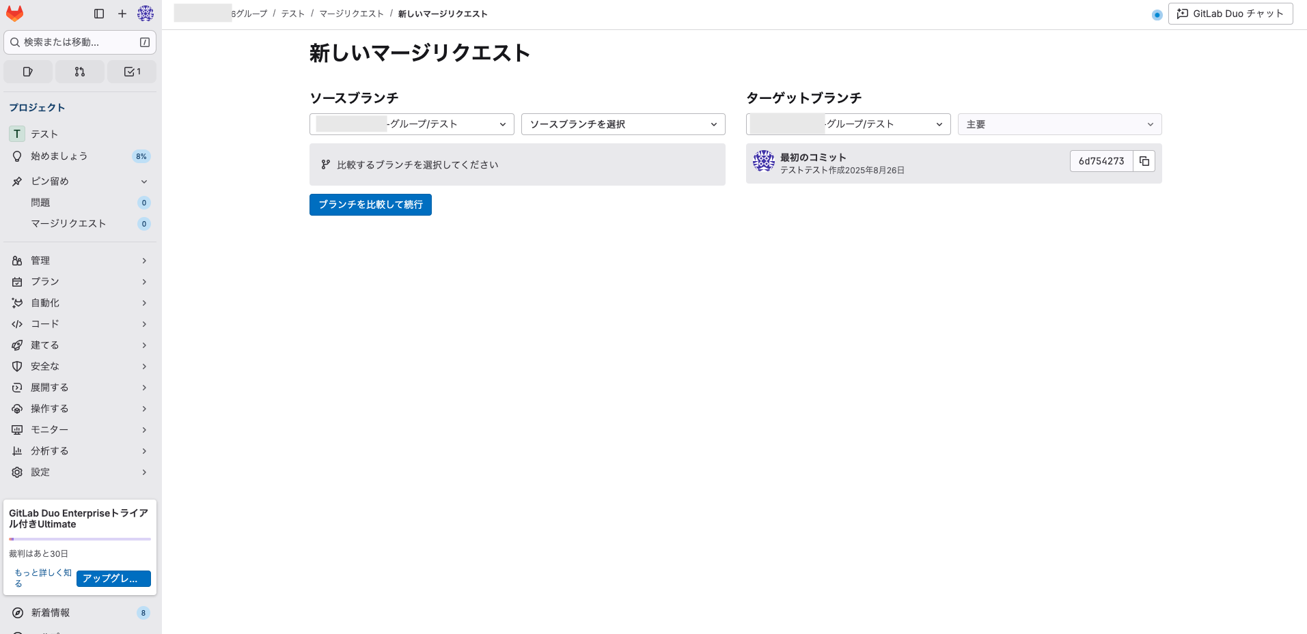The width and height of the screenshot is (1307, 634).
Task: Click the モニター monitor icon
Action: click(x=17, y=430)
